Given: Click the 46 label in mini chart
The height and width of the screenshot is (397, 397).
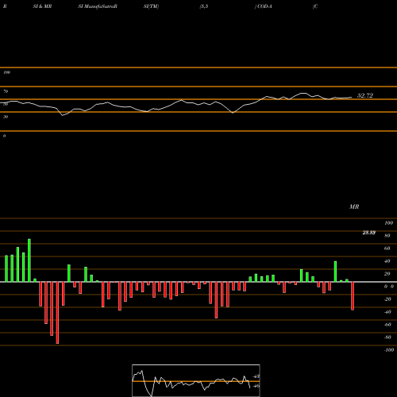Looking at the screenshot, I should 256,386.
